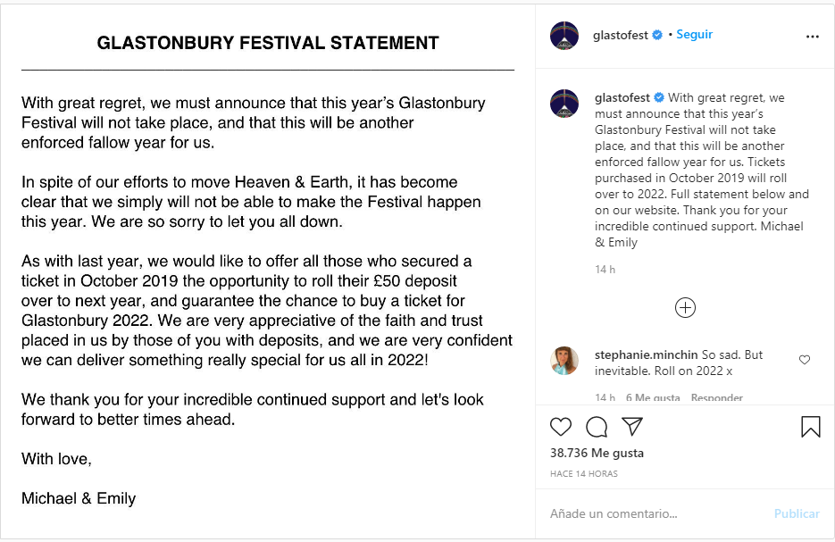Share post using paper plane icon
Image resolution: width=835 pixels, height=542 pixels.
632,427
